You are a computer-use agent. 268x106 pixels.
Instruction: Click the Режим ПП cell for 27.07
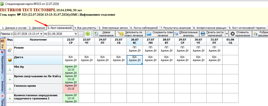click(151, 50)
